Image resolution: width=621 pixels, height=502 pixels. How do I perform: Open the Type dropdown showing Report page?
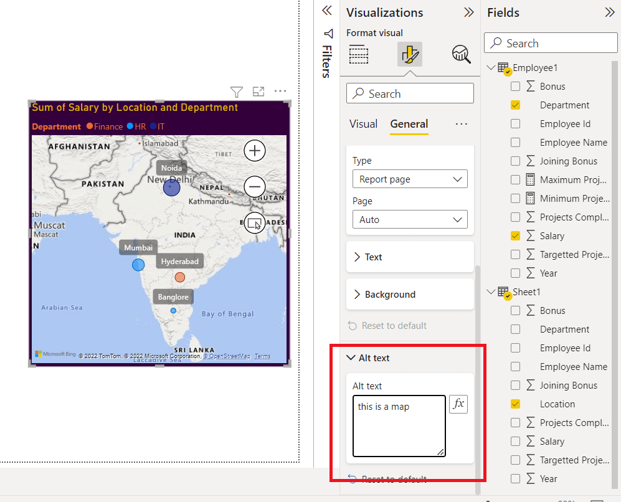[x=409, y=179]
